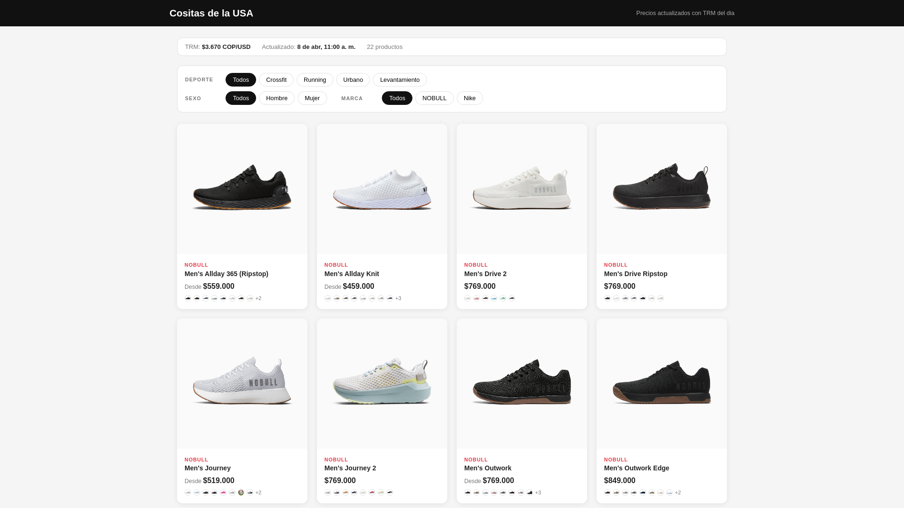Viewport: 904px width, 508px height.
Task: Show +2 more colors for Men's Allday 365
Action: tap(258, 298)
